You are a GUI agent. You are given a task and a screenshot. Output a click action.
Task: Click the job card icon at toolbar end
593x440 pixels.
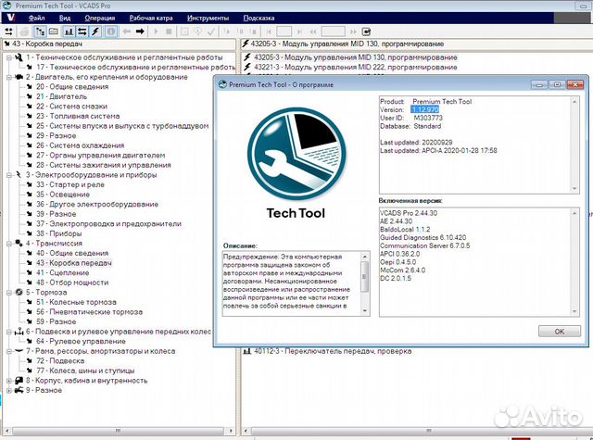pos(366,31)
